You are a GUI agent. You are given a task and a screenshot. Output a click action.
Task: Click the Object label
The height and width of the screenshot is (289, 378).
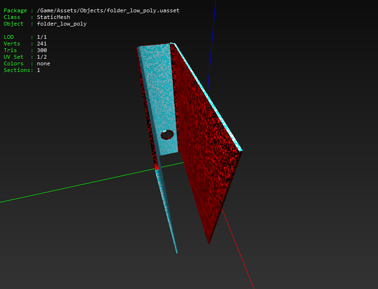tap(13, 24)
